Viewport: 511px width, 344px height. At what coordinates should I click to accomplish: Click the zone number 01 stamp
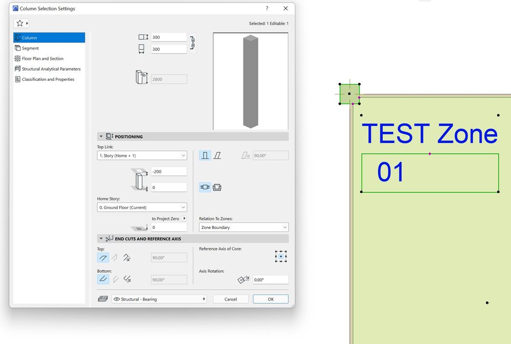click(x=390, y=172)
